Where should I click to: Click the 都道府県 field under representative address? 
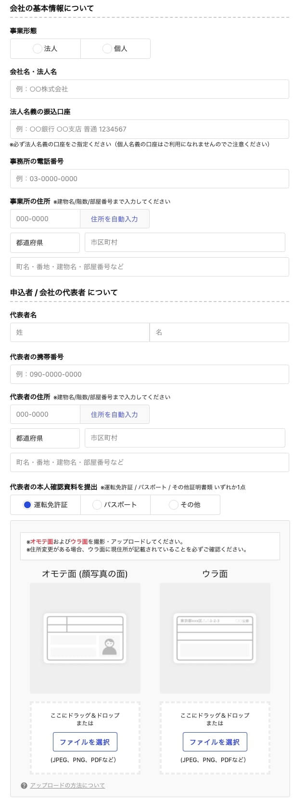(x=45, y=437)
